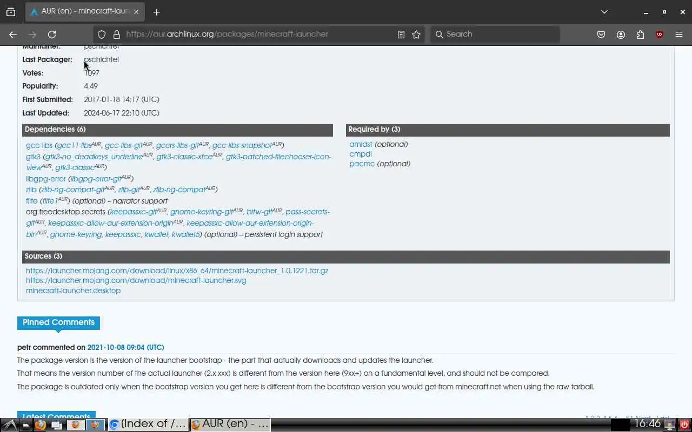Click the Pinned Comments heading

click(x=58, y=322)
